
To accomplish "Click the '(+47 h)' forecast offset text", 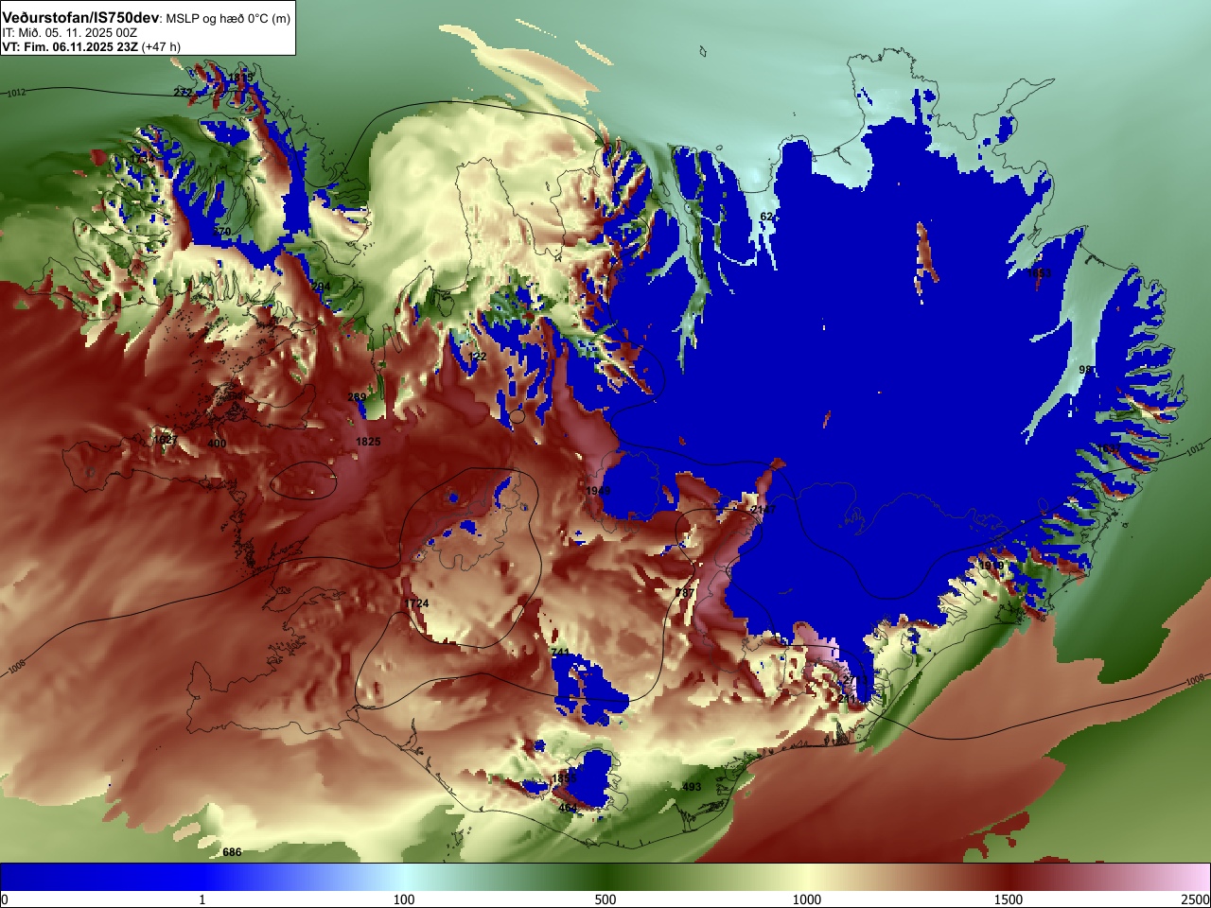I will tap(161, 46).
